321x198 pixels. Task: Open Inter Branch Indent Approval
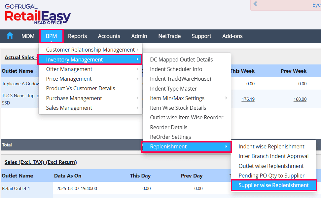[273, 156]
